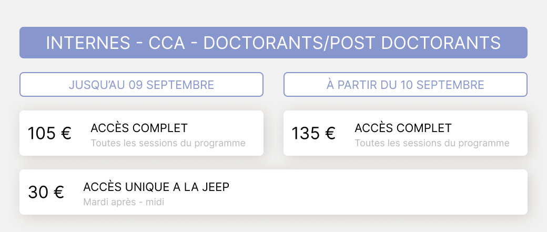Image resolution: width=547 pixels, height=232 pixels.
Task: Open ACCÈS UNIQUE A LA JEEP option
Action: tap(156, 187)
